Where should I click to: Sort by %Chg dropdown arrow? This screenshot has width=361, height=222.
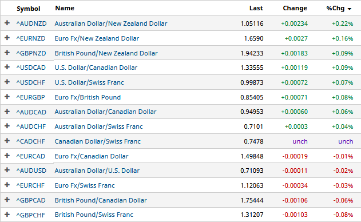click(350, 9)
